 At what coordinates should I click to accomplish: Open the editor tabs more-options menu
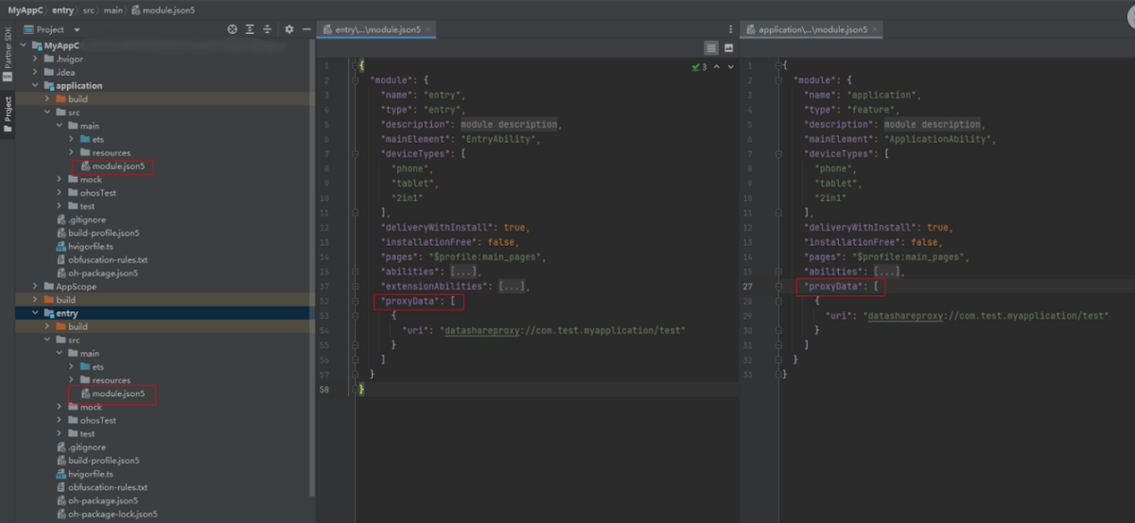(730, 29)
